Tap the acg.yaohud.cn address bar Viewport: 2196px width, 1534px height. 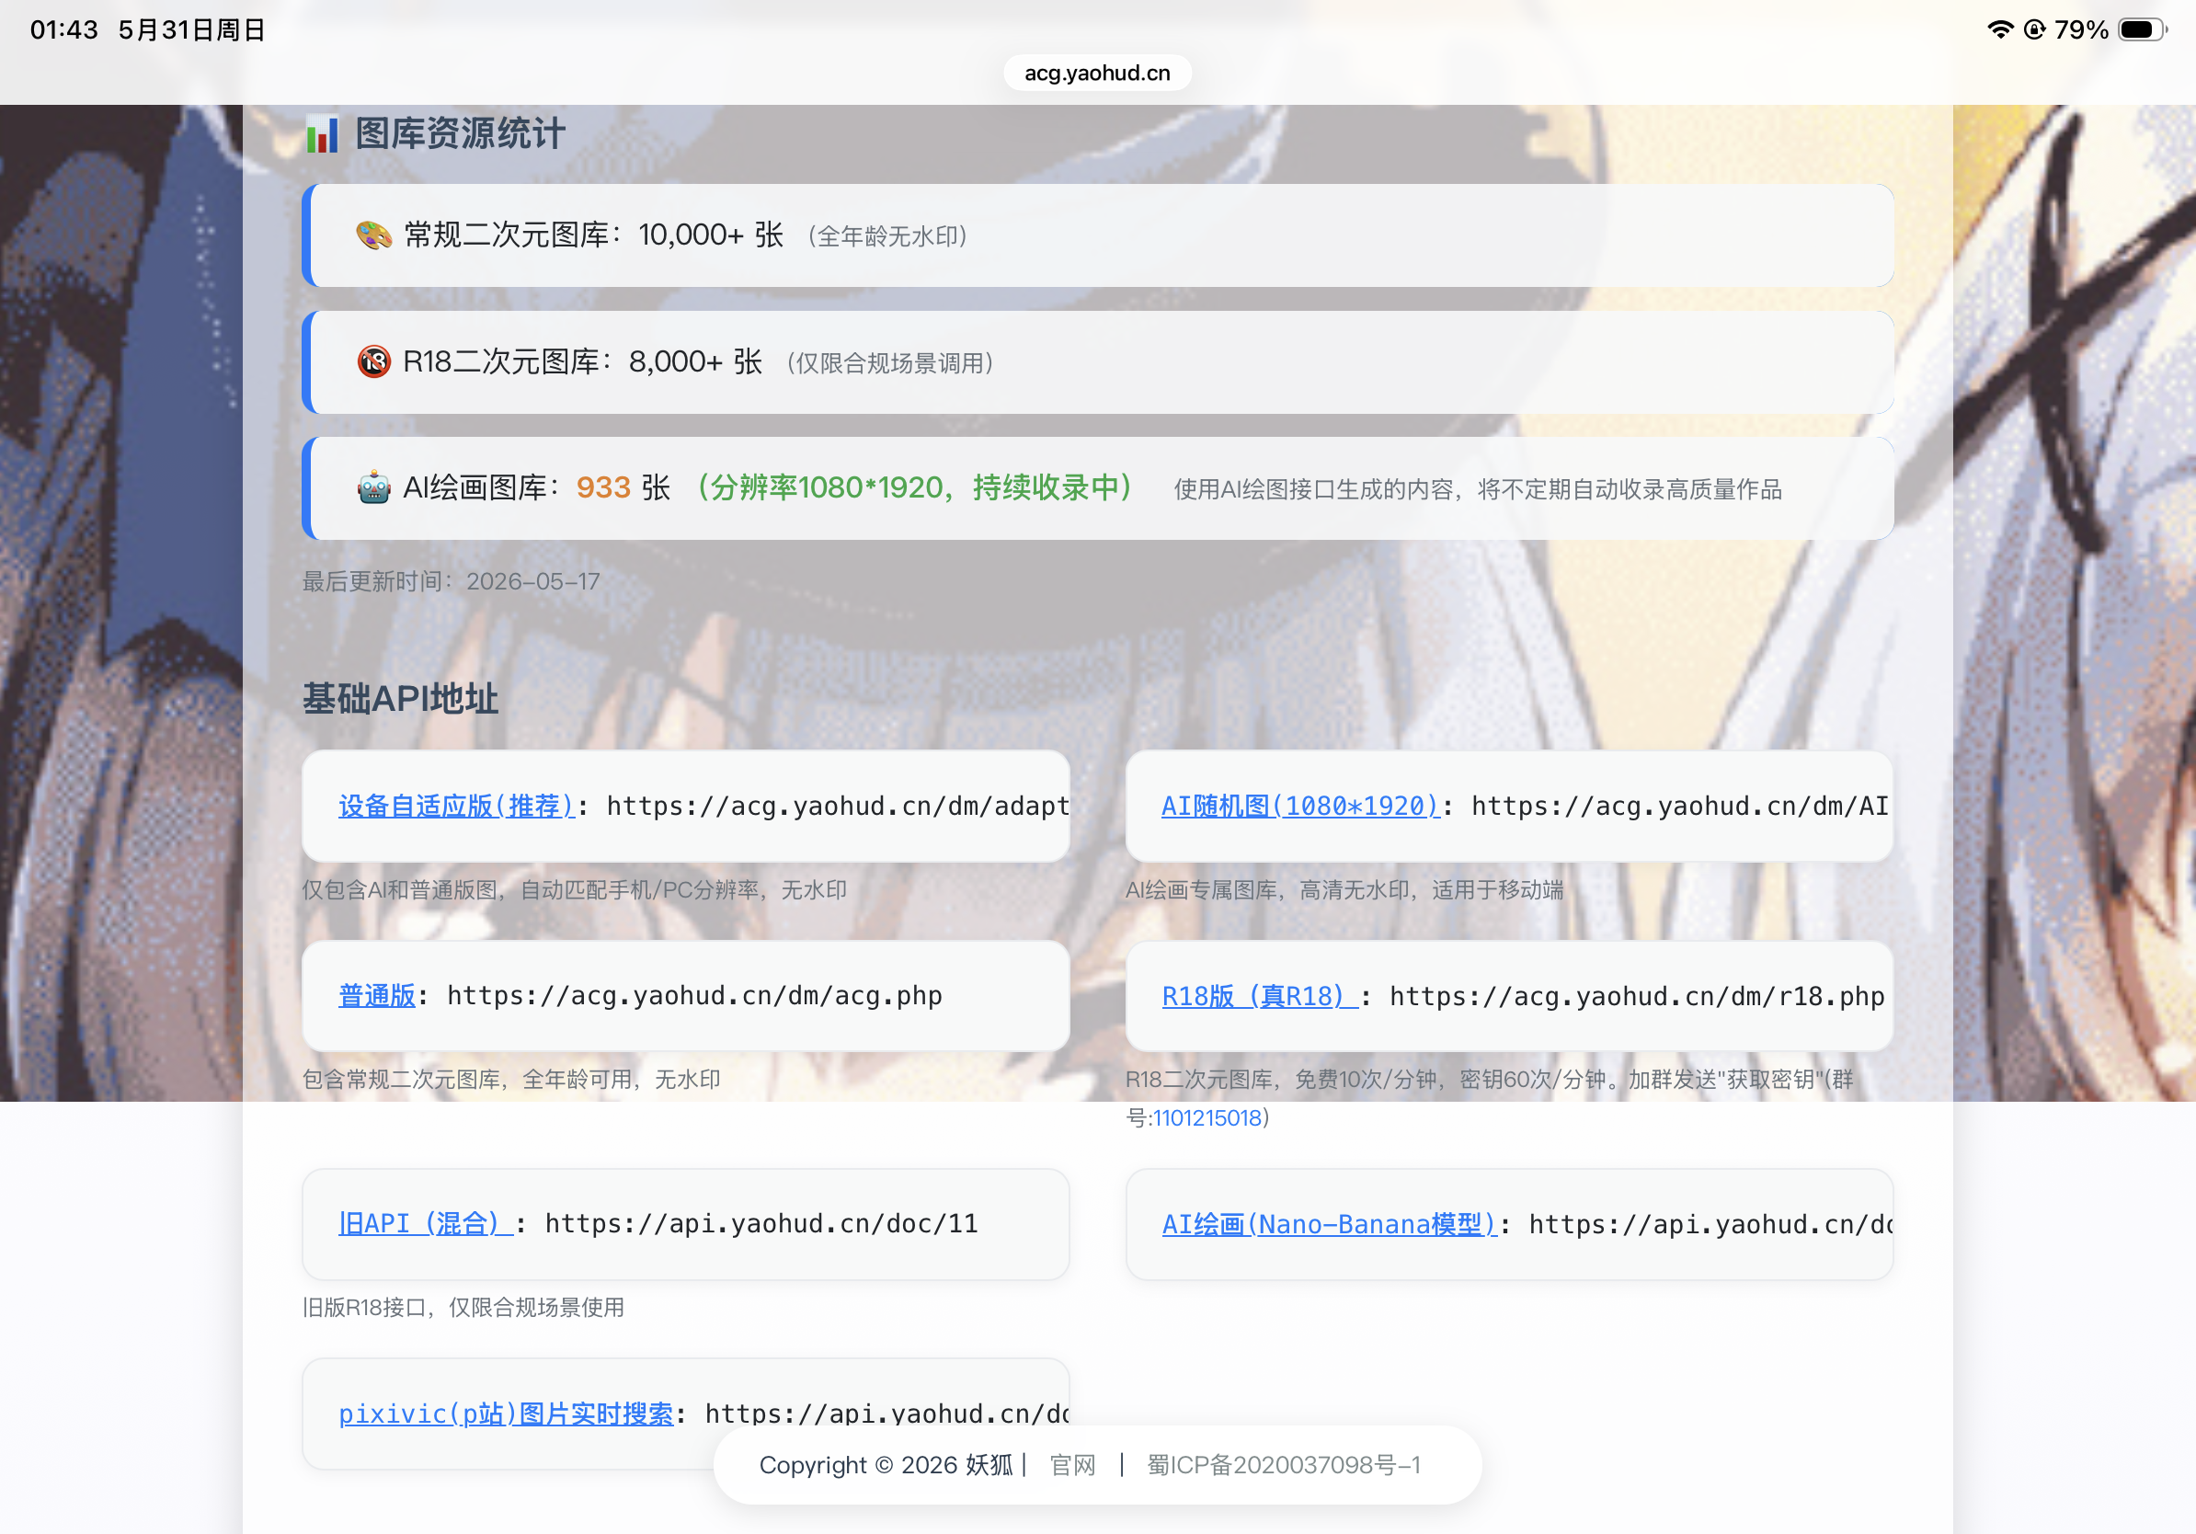(1097, 73)
